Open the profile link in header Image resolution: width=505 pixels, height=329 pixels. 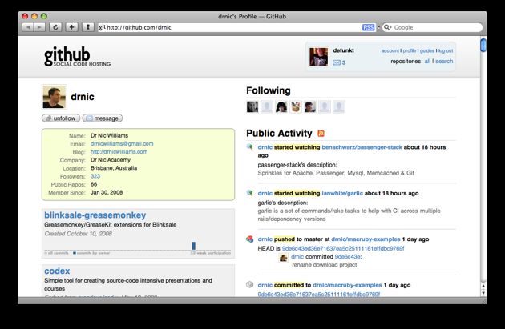pos(410,50)
